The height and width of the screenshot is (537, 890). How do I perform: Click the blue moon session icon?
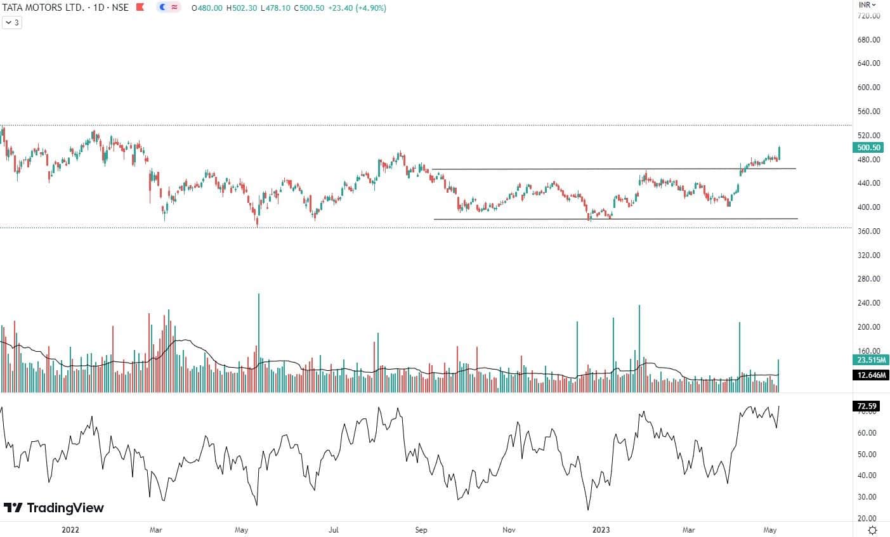(x=162, y=8)
